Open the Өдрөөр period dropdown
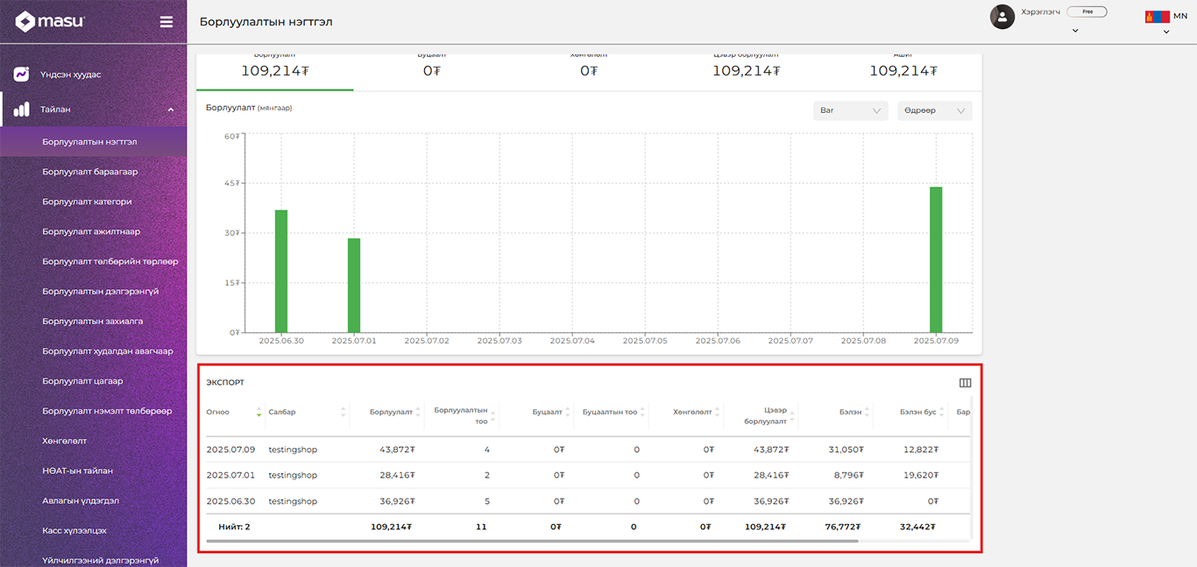 (x=935, y=110)
